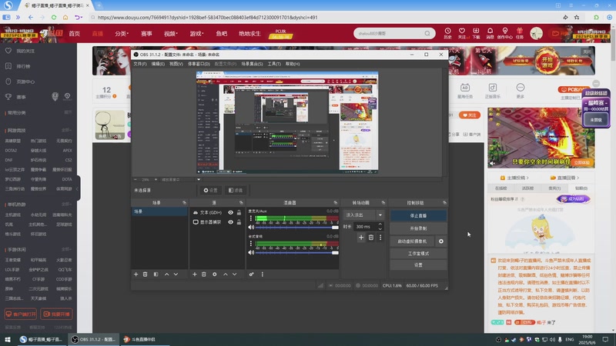616x346 pixels.
Task: Expand the 游戏 dropdown in Douyu nav
Action: (x=197, y=34)
